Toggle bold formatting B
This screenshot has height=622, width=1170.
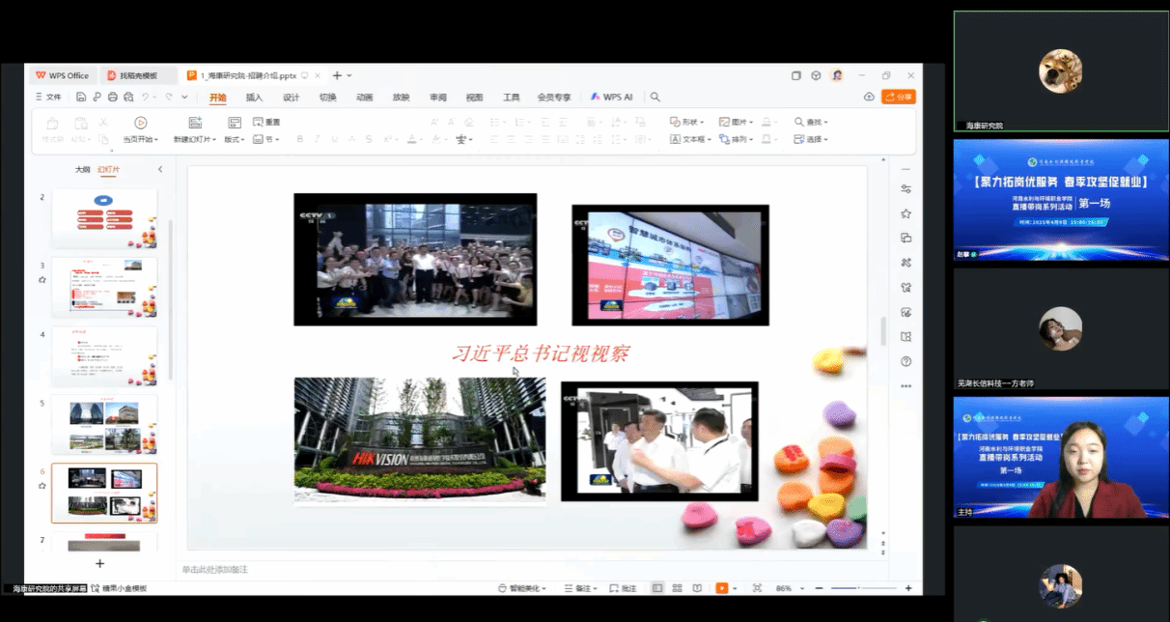pos(300,139)
